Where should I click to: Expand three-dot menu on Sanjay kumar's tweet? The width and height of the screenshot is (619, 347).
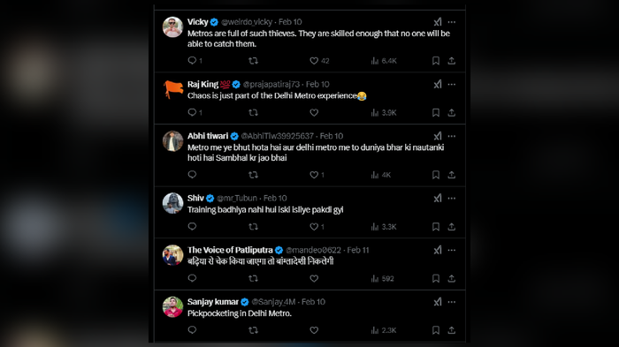(x=452, y=302)
